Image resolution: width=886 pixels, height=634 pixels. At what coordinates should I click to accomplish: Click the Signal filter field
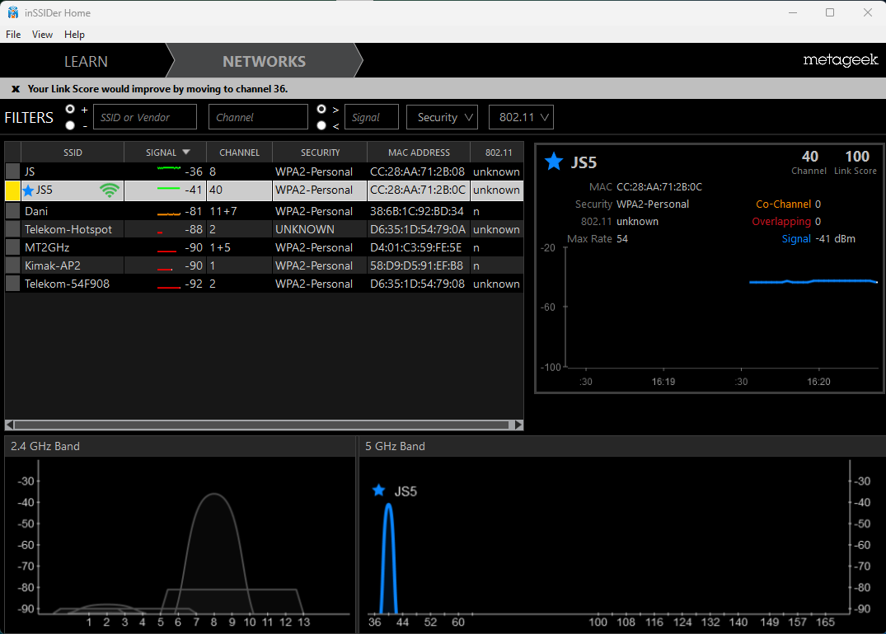point(372,117)
